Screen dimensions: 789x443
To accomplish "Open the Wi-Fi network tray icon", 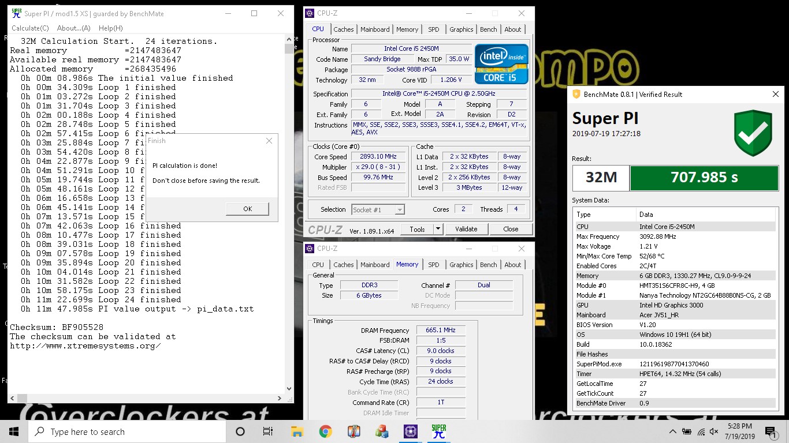I will pos(701,431).
